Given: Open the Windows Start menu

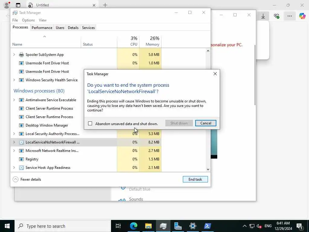Looking at the screenshot, I should 7,226.
